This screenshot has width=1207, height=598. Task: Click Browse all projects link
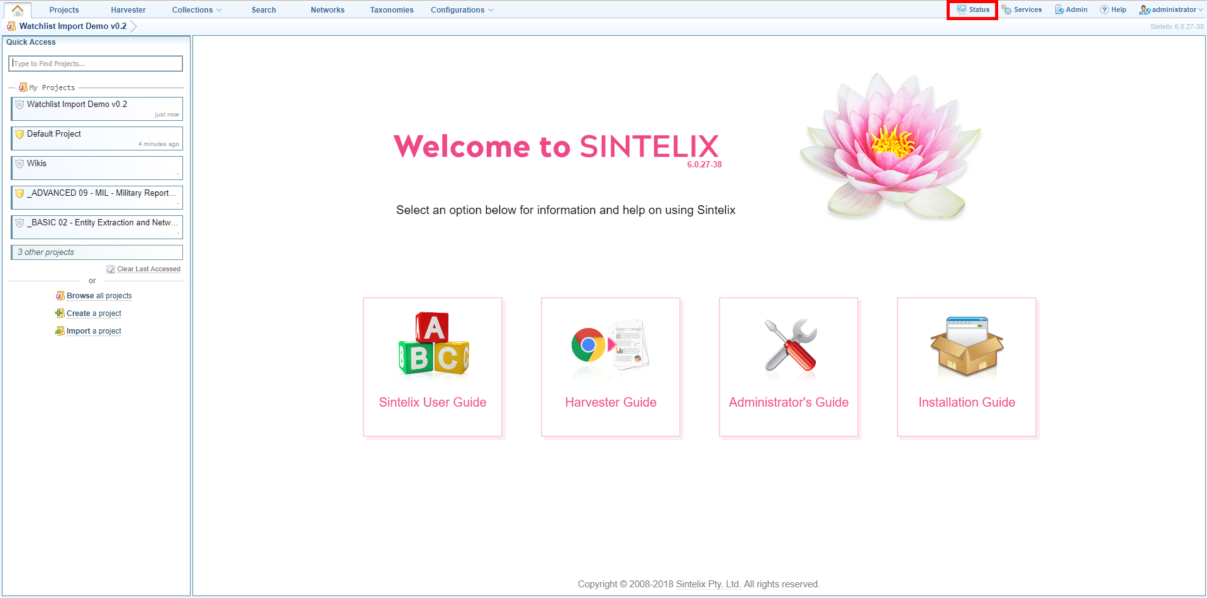click(x=99, y=296)
